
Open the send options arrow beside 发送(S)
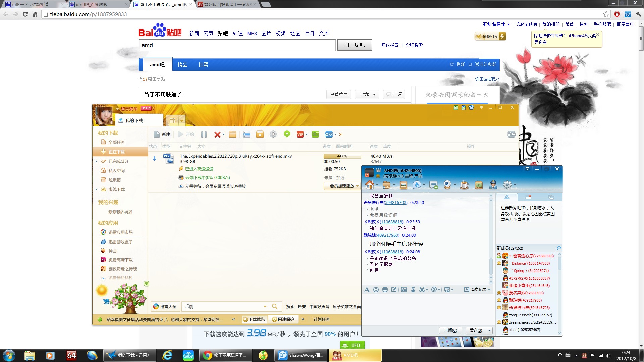click(490, 330)
